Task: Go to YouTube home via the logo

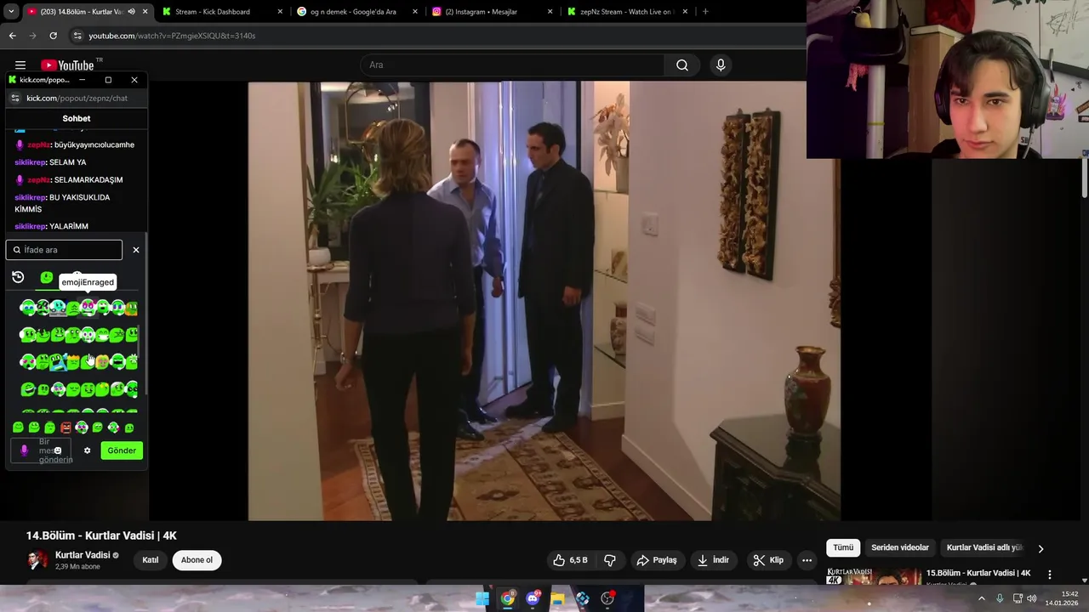Action: [x=67, y=65]
